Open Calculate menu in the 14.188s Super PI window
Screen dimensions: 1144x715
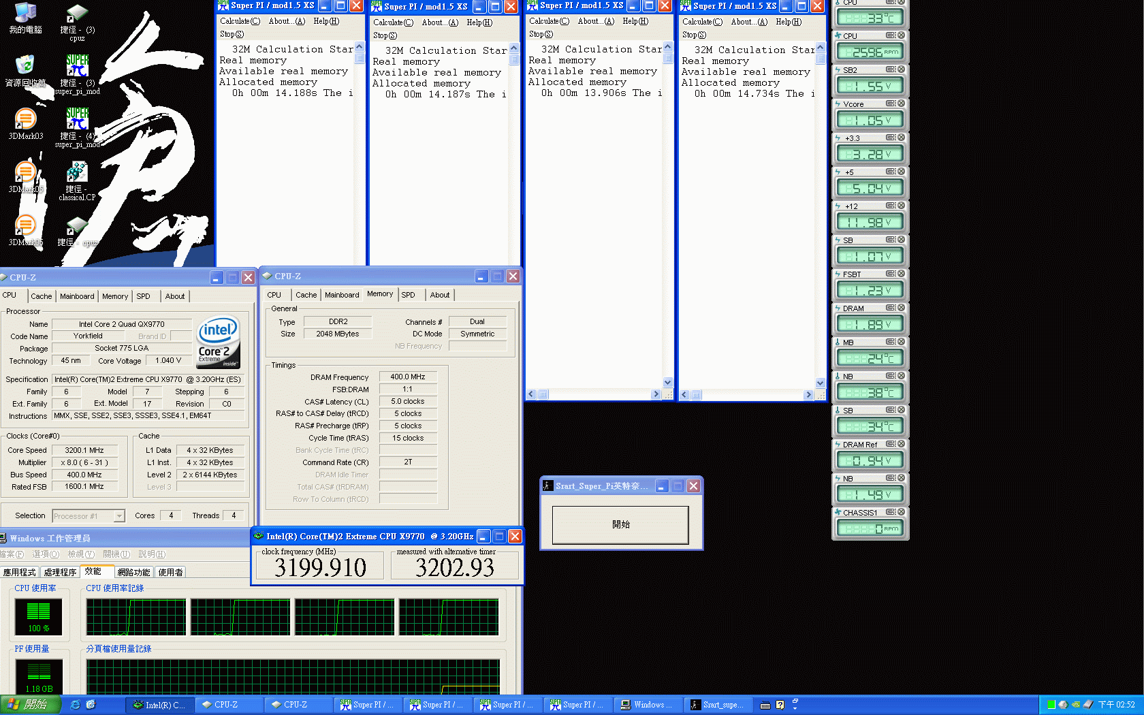(240, 21)
